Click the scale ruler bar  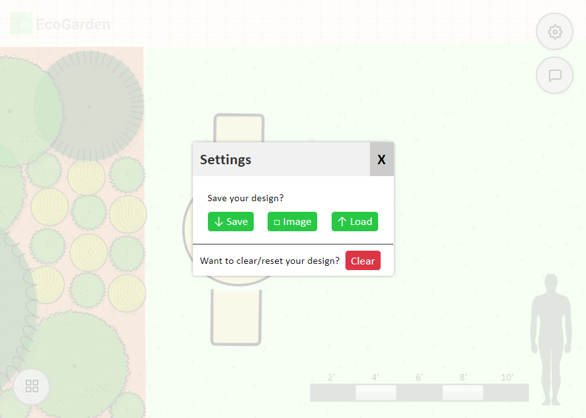tap(419, 393)
